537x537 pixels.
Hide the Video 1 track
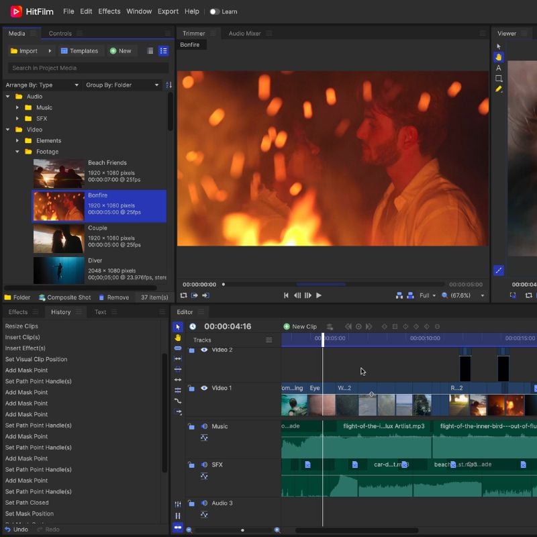[204, 388]
